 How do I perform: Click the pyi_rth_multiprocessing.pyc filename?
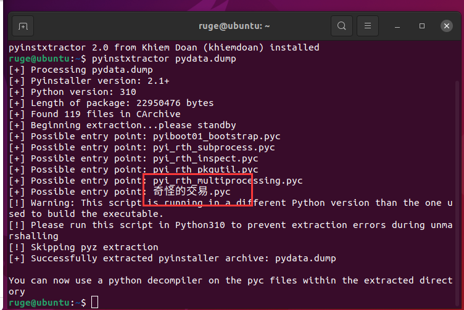[228, 181]
